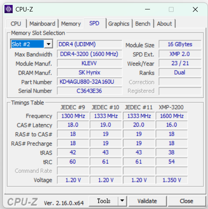Click the 1300 MHz JEDEC #9 frequency
The image size is (208, 209).
[x=73, y=116]
